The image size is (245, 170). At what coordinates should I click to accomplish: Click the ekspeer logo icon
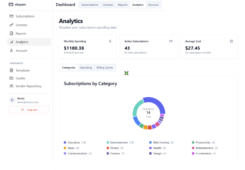pyautogui.click(x=11, y=5)
